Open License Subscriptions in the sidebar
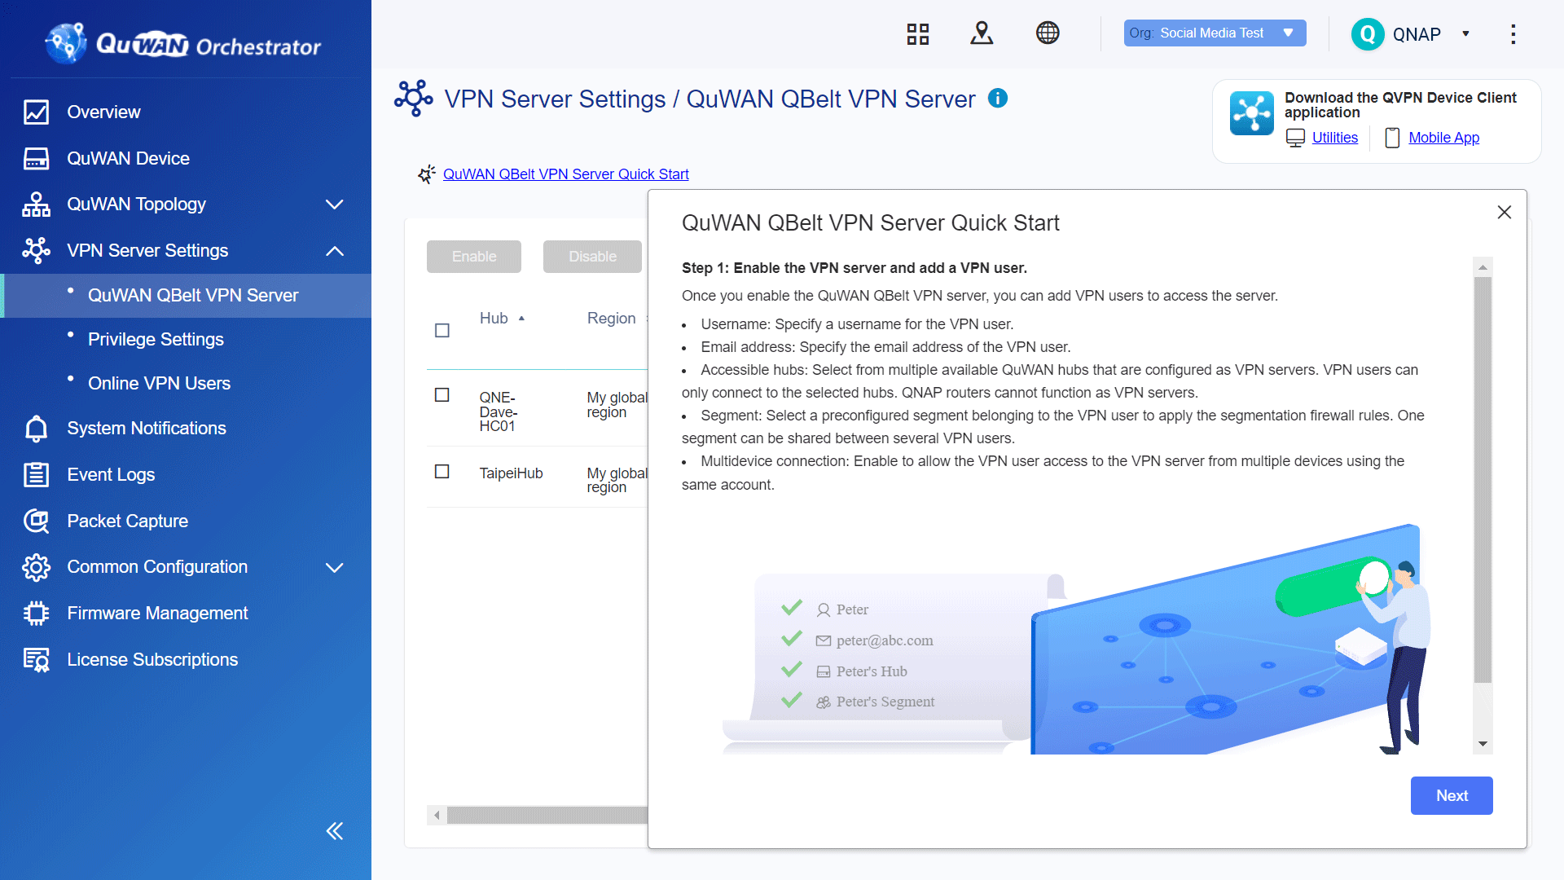 click(152, 659)
